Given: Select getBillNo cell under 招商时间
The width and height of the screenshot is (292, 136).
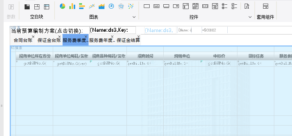Looking at the screenshot, I should (145, 63).
